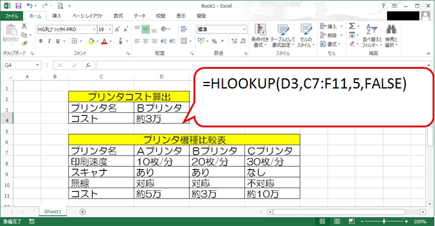Click the fill color bucket swatch
Image resolution: width=435 pixels, height=226 pixels.
pyautogui.click(x=91, y=41)
